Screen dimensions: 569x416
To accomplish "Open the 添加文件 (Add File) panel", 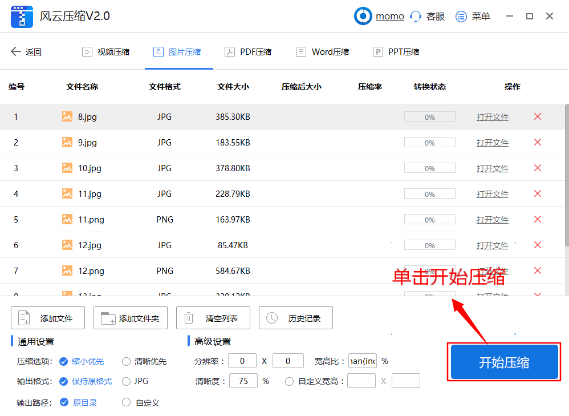I will tap(47, 318).
